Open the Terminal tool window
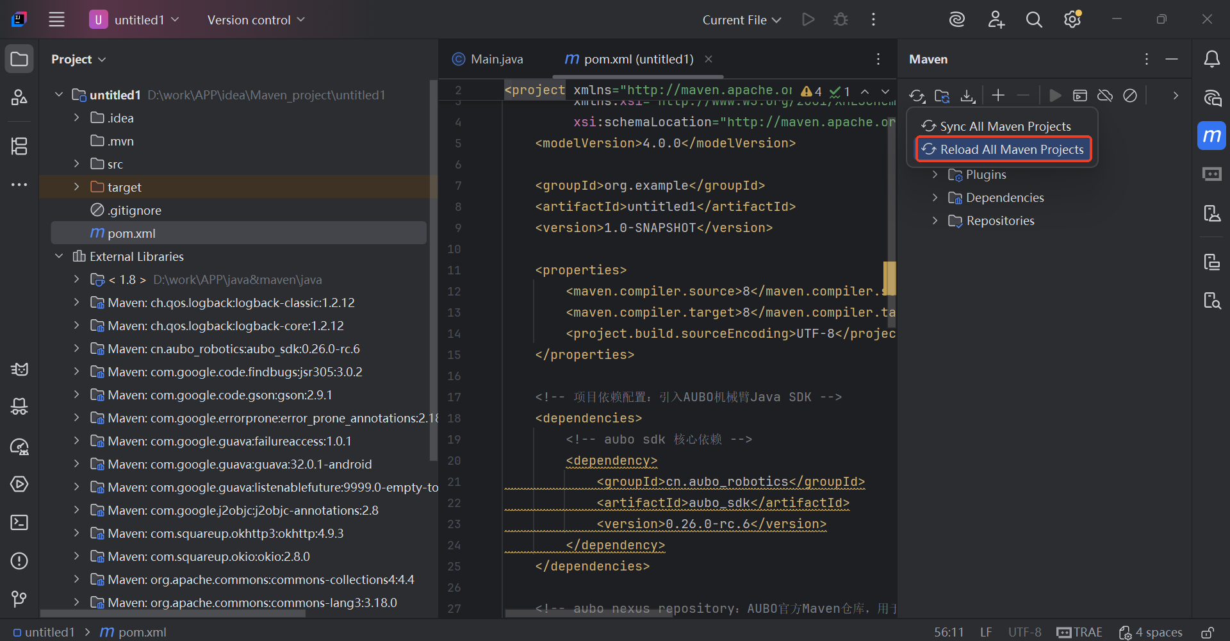This screenshot has width=1230, height=641. pos(19,522)
